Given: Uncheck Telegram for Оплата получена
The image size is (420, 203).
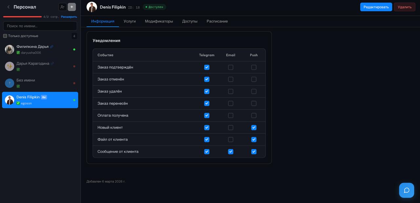Looking at the screenshot, I should pyautogui.click(x=207, y=115).
